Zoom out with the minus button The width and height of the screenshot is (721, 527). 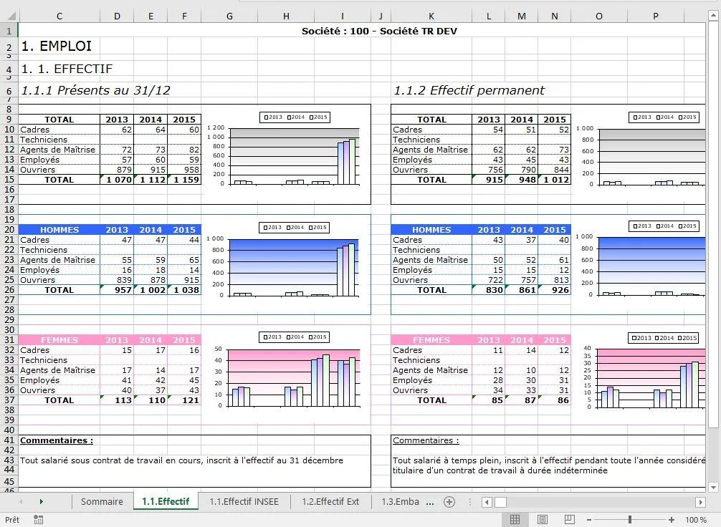click(589, 520)
